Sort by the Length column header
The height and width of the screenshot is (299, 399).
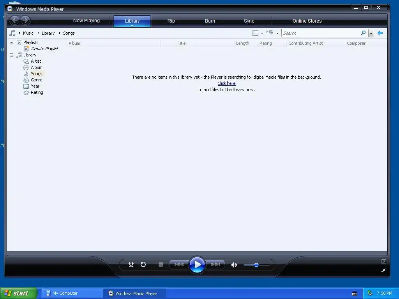click(x=246, y=43)
